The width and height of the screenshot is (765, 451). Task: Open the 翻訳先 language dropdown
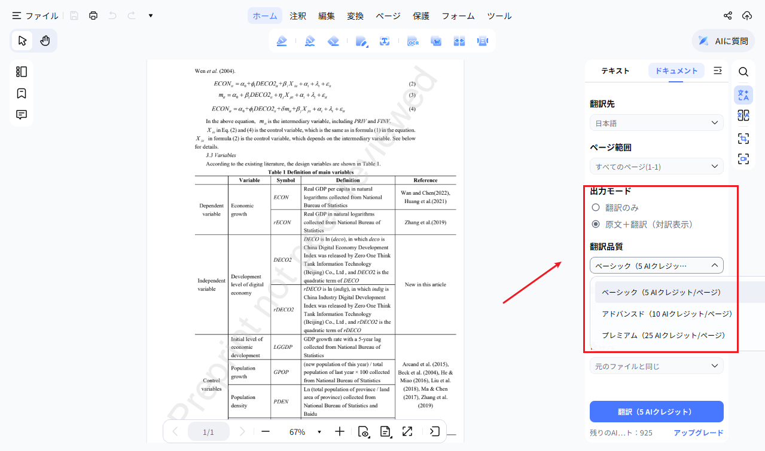pyautogui.click(x=656, y=123)
